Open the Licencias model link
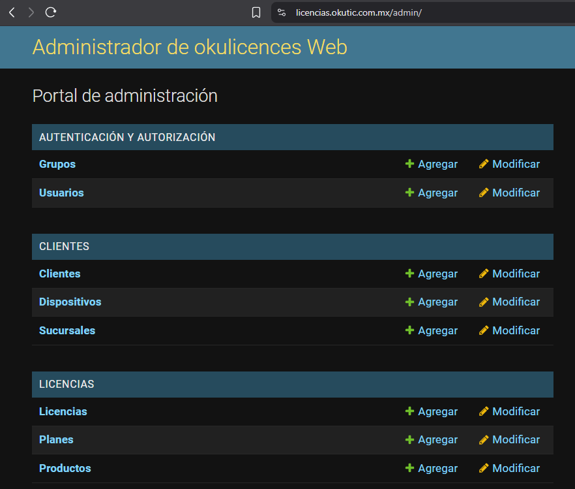 63,411
